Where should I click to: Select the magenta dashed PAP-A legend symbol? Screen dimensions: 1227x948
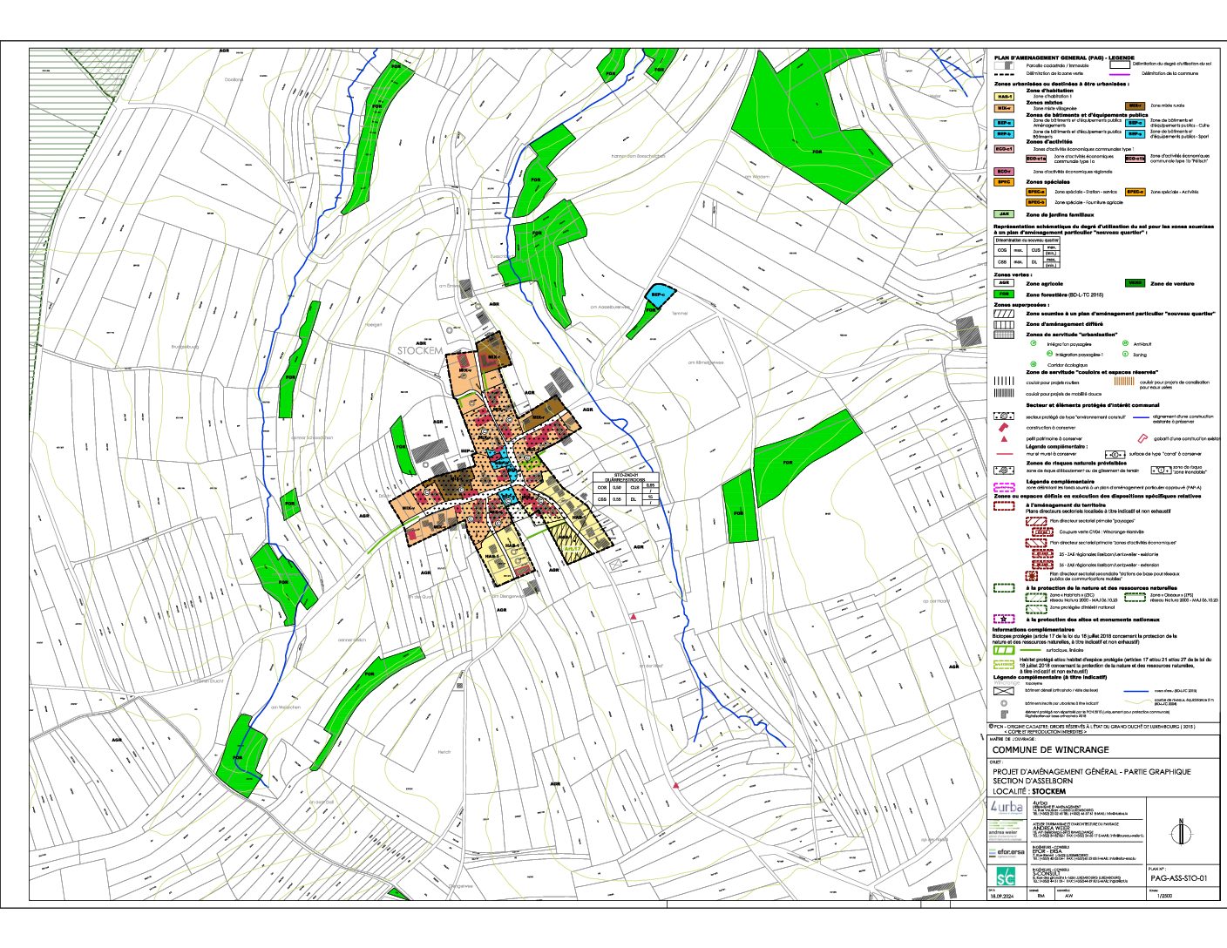coord(1005,488)
